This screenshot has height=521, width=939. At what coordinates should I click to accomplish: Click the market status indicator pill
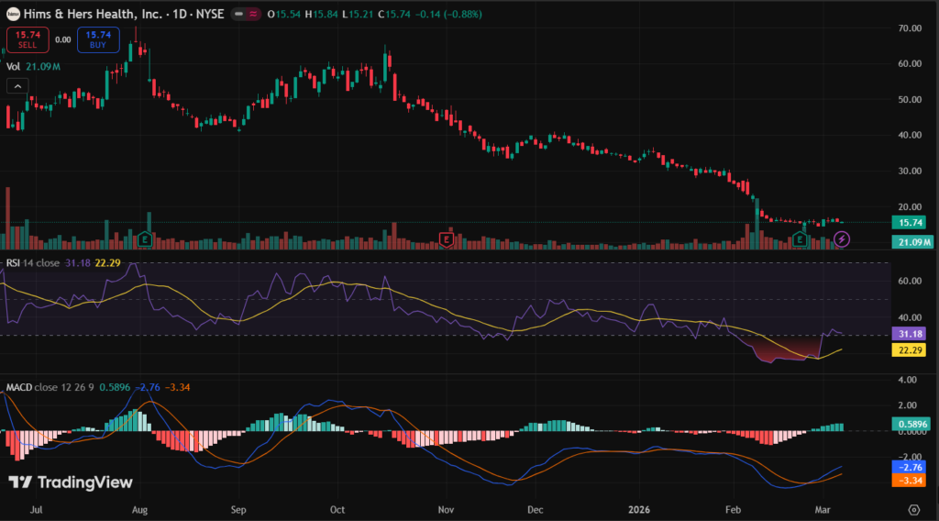coord(246,16)
